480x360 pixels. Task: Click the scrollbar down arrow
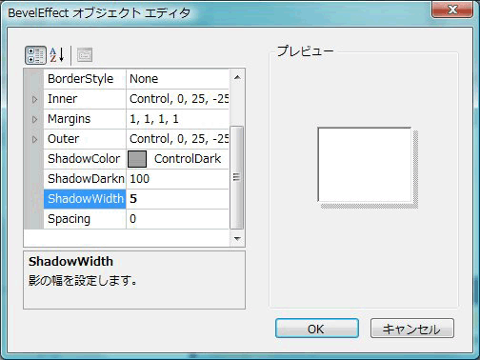(237, 238)
